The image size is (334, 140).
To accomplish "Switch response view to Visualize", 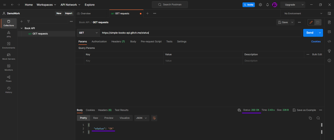I will [124, 118].
